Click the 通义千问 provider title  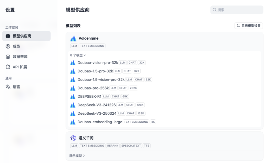(x=86, y=138)
